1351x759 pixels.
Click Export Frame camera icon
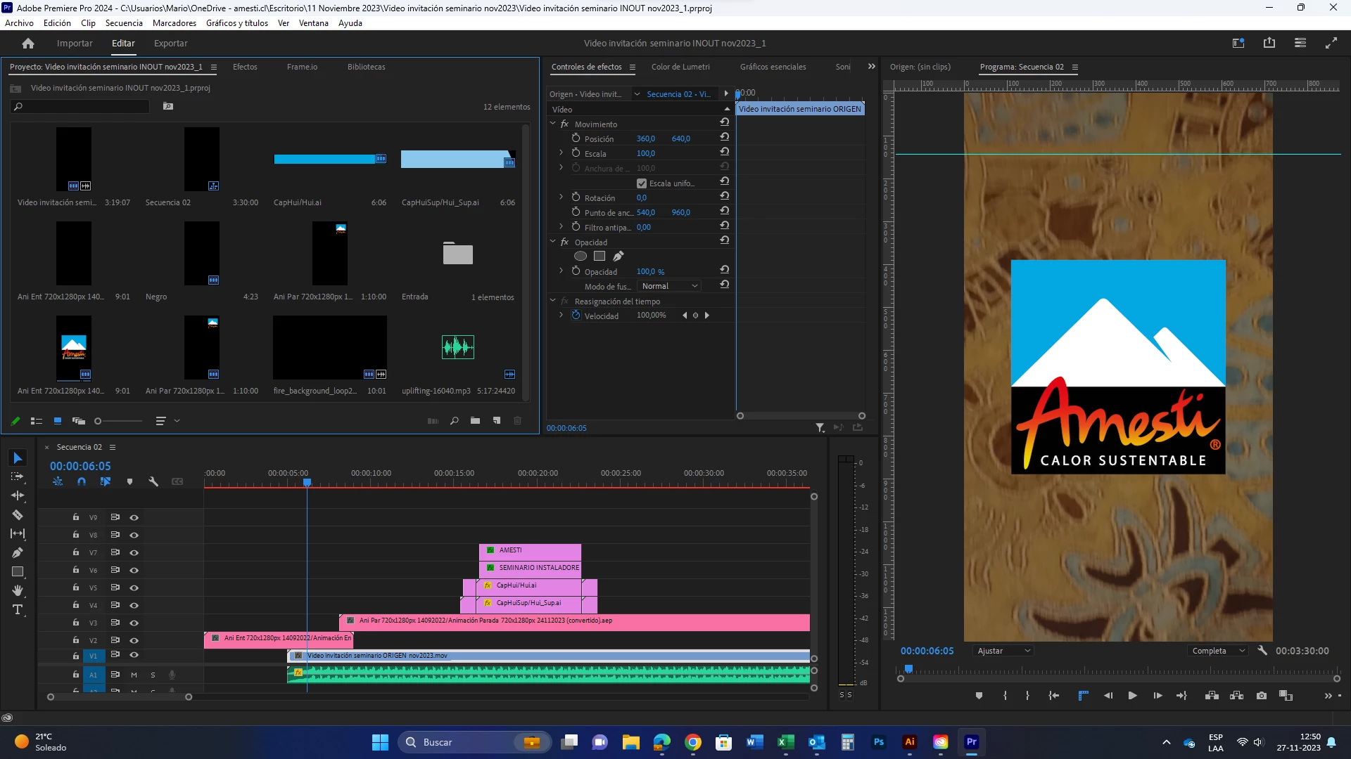tap(1262, 696)
